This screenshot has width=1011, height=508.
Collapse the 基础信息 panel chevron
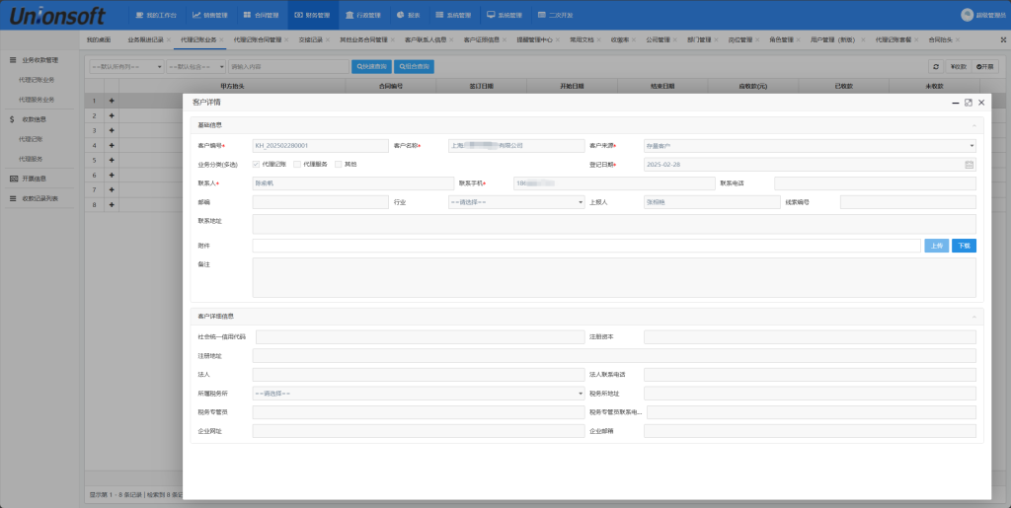coord(973,125)
